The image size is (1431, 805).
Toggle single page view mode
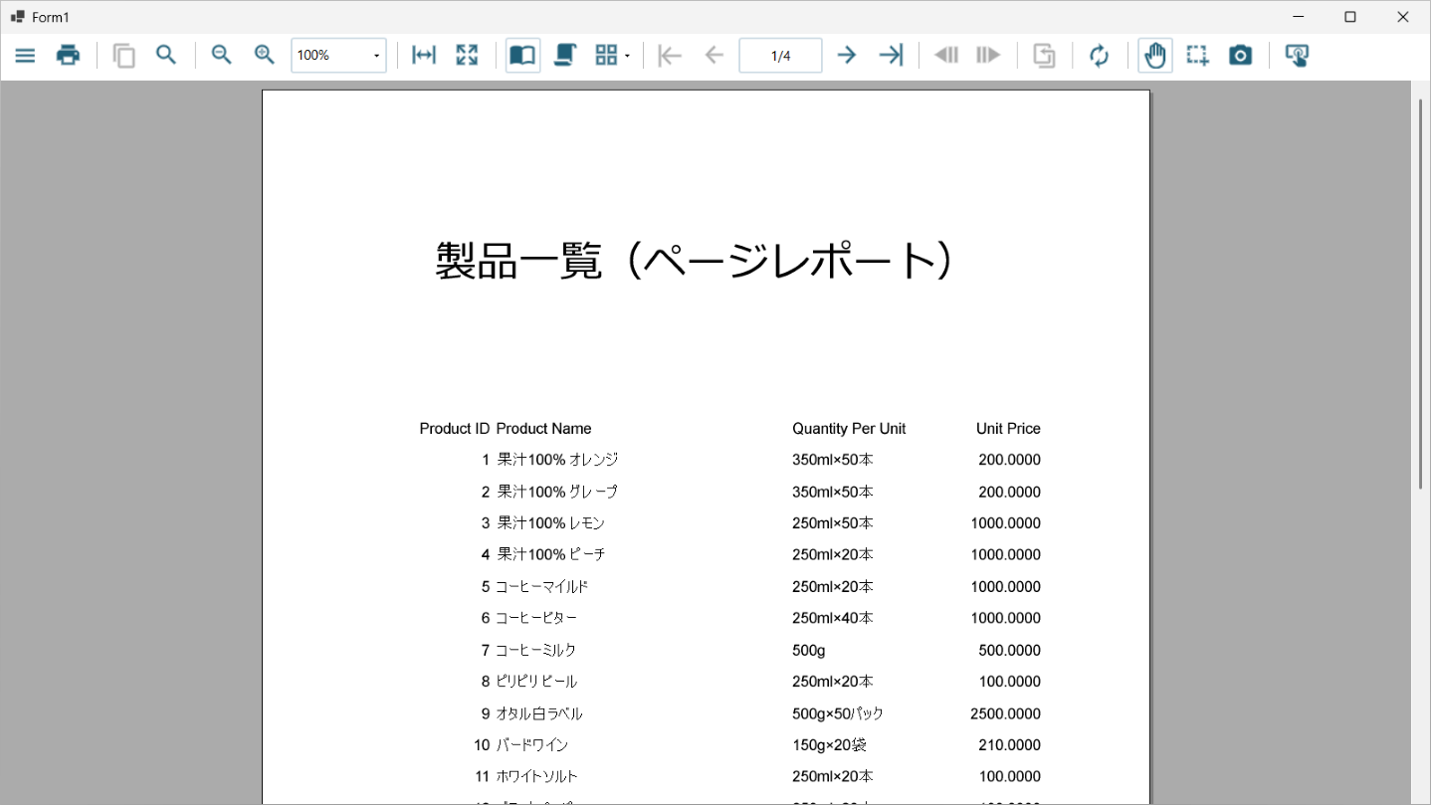[x=522, y=56]
